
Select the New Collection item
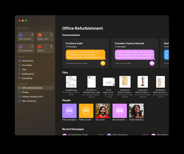[x=29, y=101]
